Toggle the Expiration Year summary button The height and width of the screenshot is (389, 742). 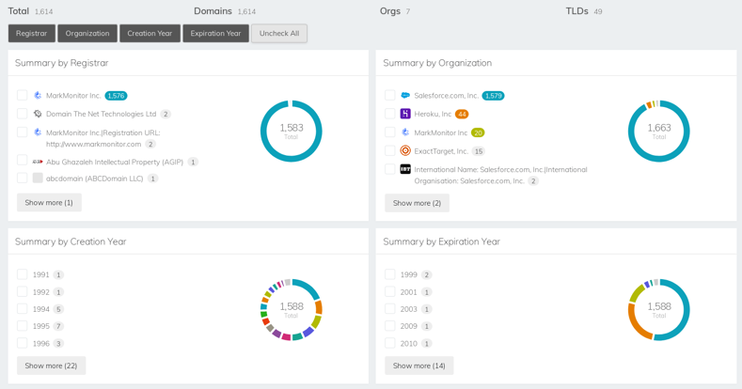tap(215, 33)
